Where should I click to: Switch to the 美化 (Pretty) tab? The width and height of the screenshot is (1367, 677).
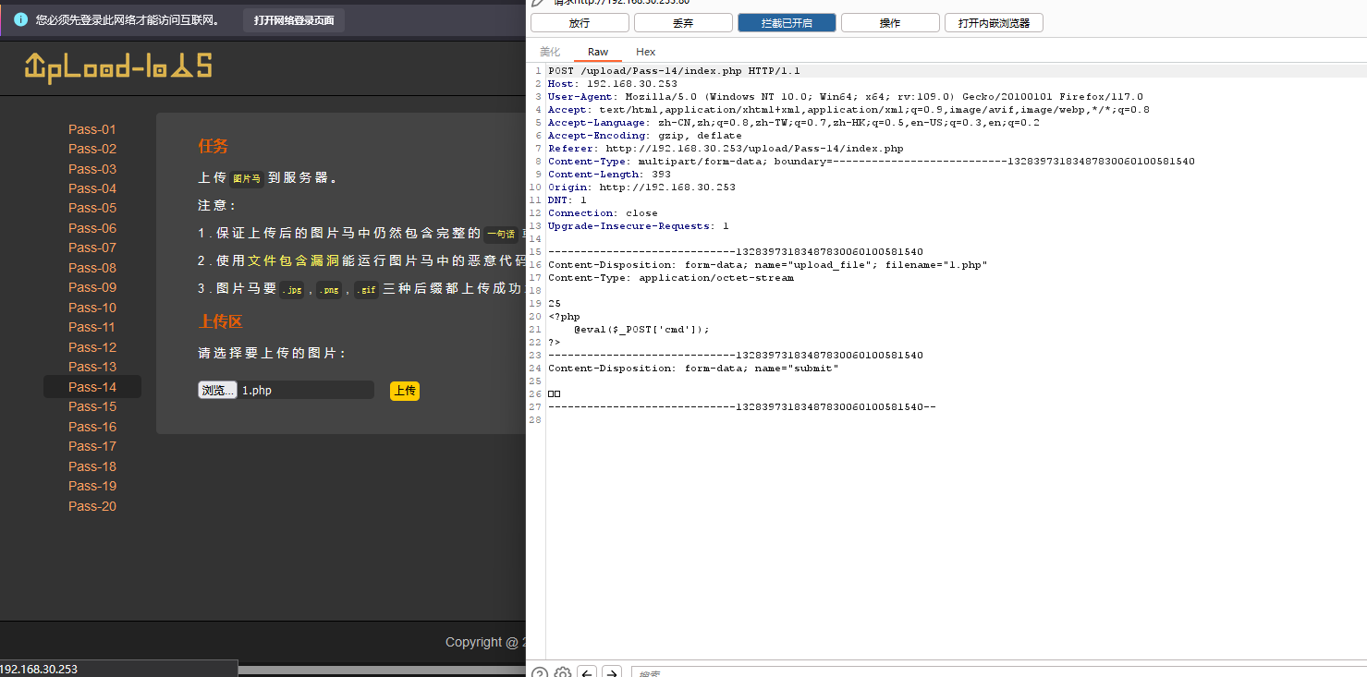click(550, 52)
